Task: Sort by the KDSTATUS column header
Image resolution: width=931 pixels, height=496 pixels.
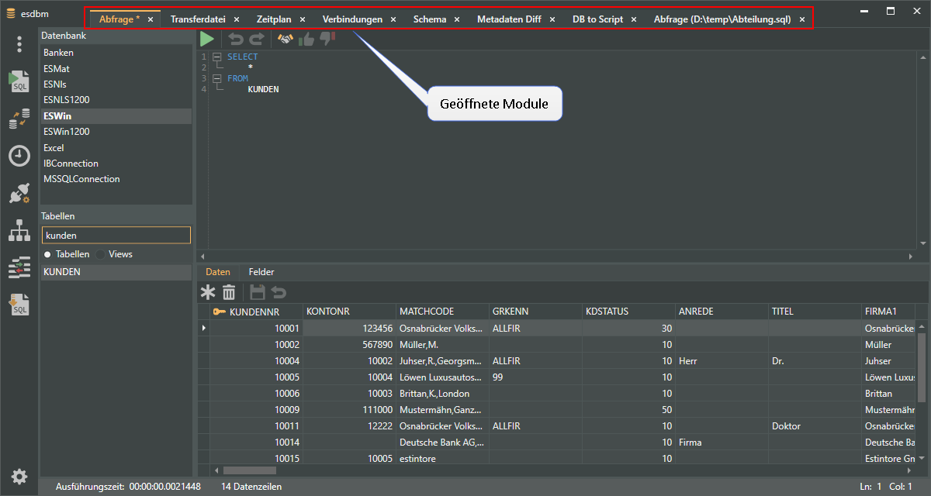Action: coord(628,312)
